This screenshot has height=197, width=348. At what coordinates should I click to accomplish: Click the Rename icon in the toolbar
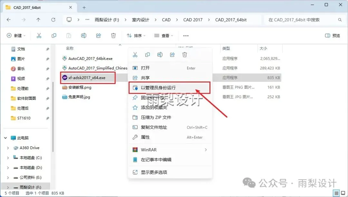tap(84, 36)
